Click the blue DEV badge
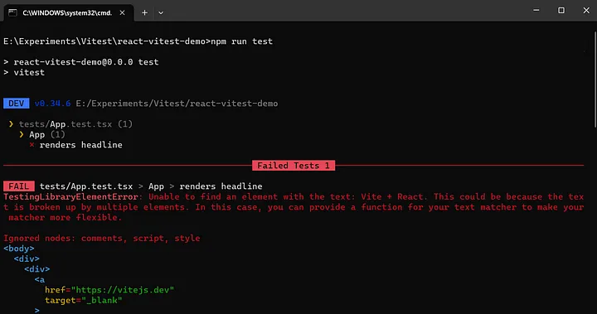Screen dimensions: 597x314 click(17, 104)
